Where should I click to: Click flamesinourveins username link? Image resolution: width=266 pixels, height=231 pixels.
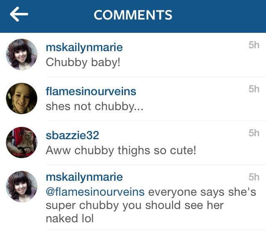point(91,91)
